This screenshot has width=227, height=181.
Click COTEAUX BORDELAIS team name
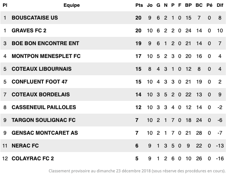[x=41, y=94]
